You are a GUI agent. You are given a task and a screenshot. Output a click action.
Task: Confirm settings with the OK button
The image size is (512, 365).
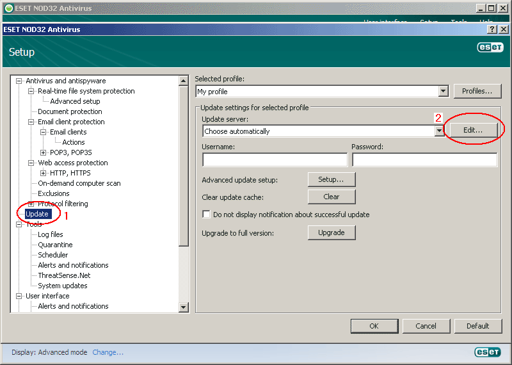click(x=374, y=326)
